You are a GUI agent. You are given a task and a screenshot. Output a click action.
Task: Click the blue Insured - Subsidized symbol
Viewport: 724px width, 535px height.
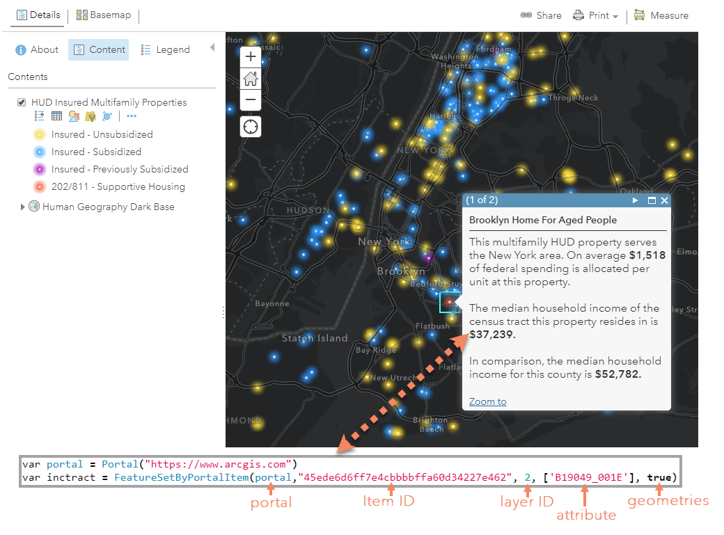coord(40,152)
